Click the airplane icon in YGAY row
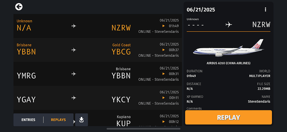The image size is (287, 132). (x=74, y=98)
